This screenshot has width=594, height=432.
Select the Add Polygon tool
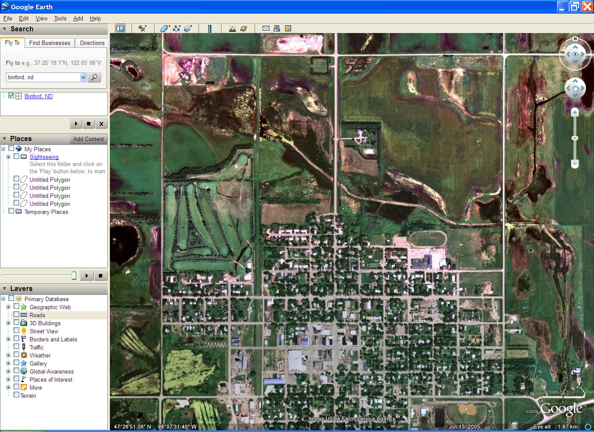(x=165, y=28)
